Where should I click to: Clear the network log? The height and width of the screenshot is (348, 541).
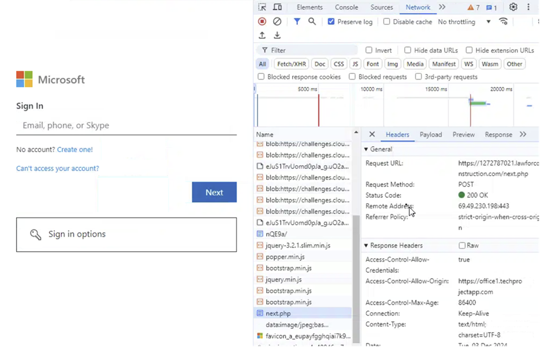click(x=277, y=22)
